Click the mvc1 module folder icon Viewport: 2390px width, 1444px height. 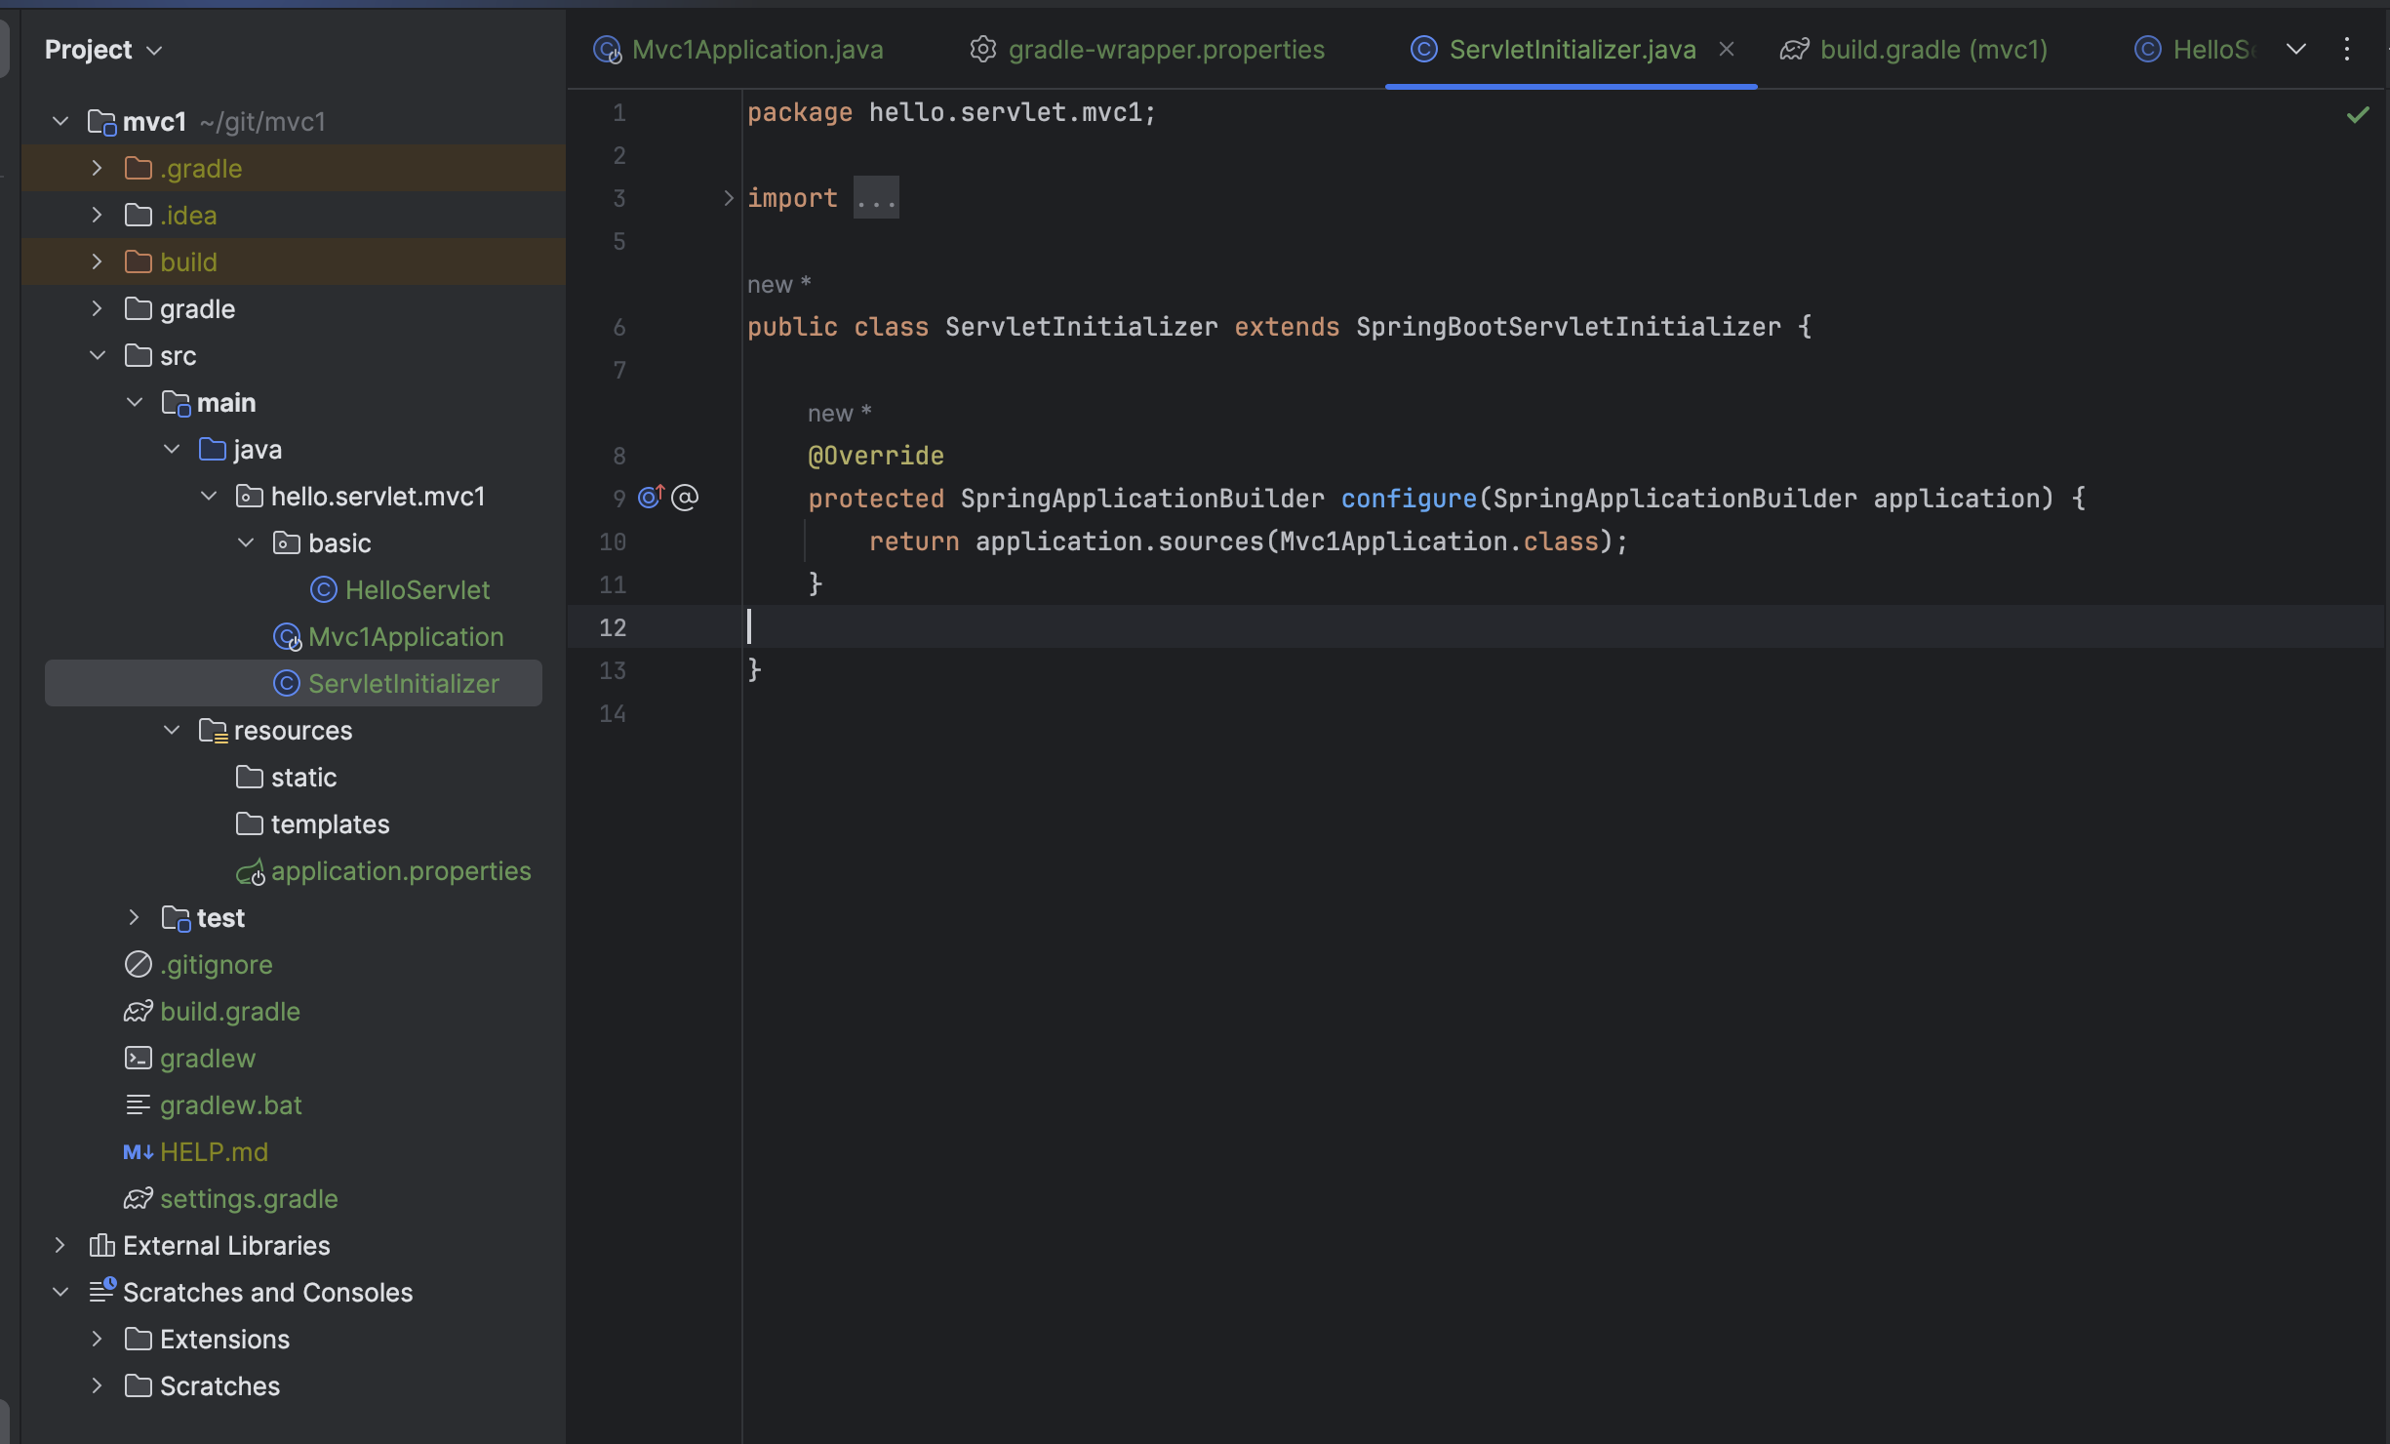tap(101, 122)
